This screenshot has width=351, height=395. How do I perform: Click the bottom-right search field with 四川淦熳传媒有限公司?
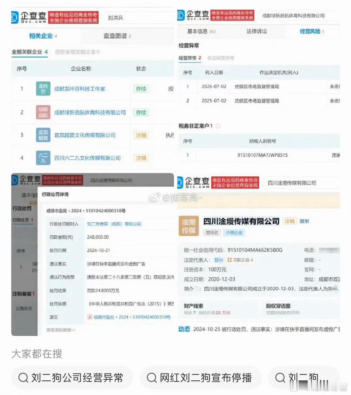tap(302, 183)
